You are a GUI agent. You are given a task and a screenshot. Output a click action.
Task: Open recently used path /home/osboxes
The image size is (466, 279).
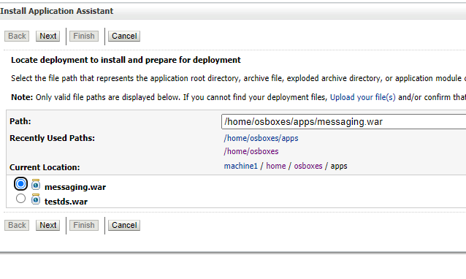point(251,151)
